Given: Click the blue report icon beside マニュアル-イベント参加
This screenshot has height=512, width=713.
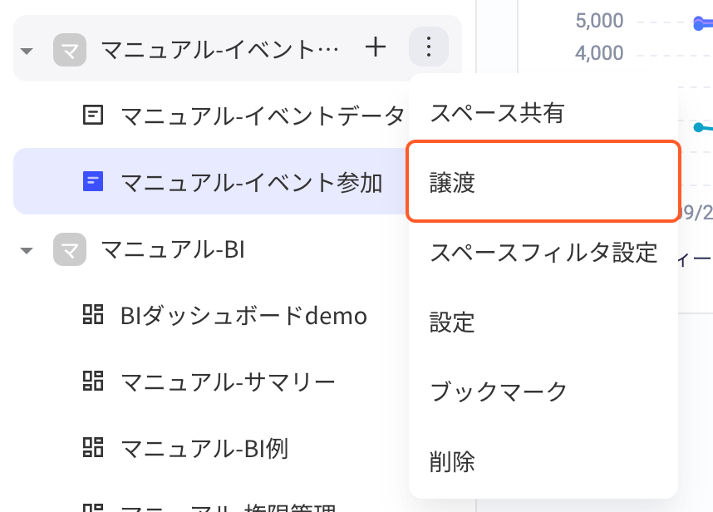Looking at the screenshot, I should tap(93, 181).
